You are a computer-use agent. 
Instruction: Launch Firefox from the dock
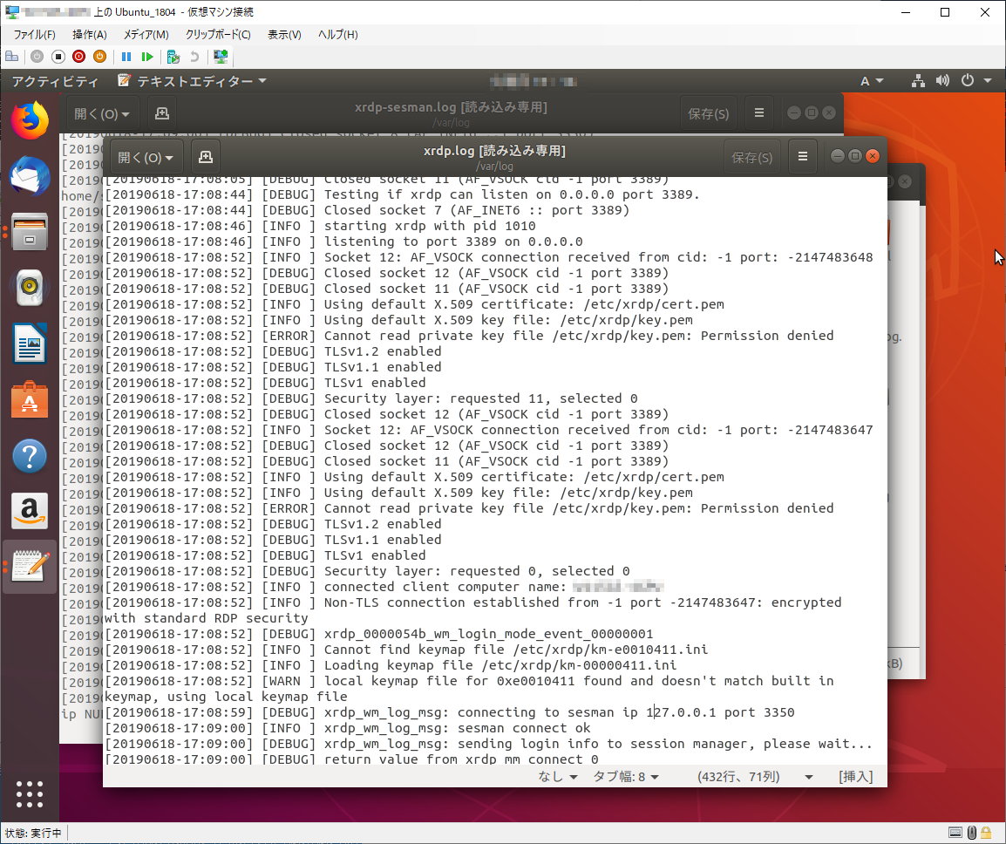[30, 120]
